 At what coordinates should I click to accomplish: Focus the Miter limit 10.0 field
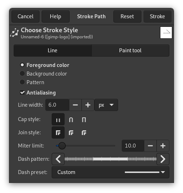click(133, 146)
